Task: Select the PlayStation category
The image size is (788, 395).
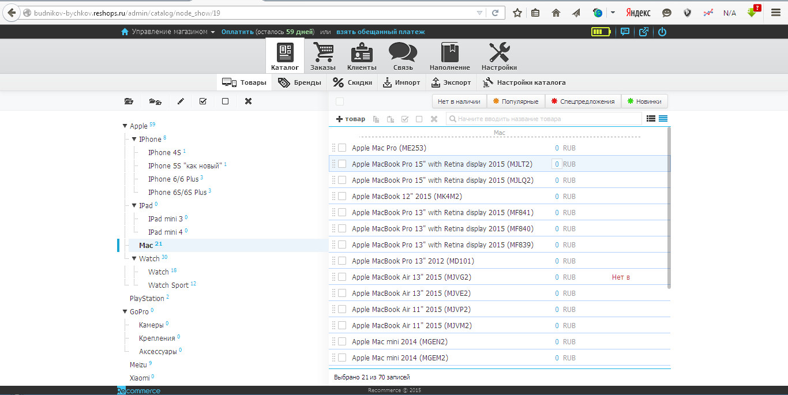Action: (147, 299)
